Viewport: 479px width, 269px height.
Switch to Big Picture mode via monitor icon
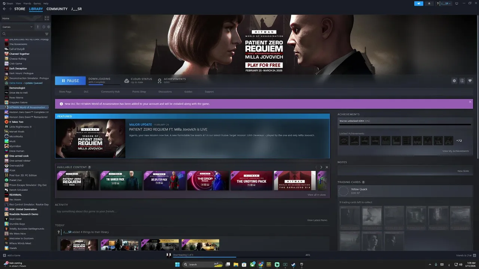pyautogui.click(x=457, y=3)
